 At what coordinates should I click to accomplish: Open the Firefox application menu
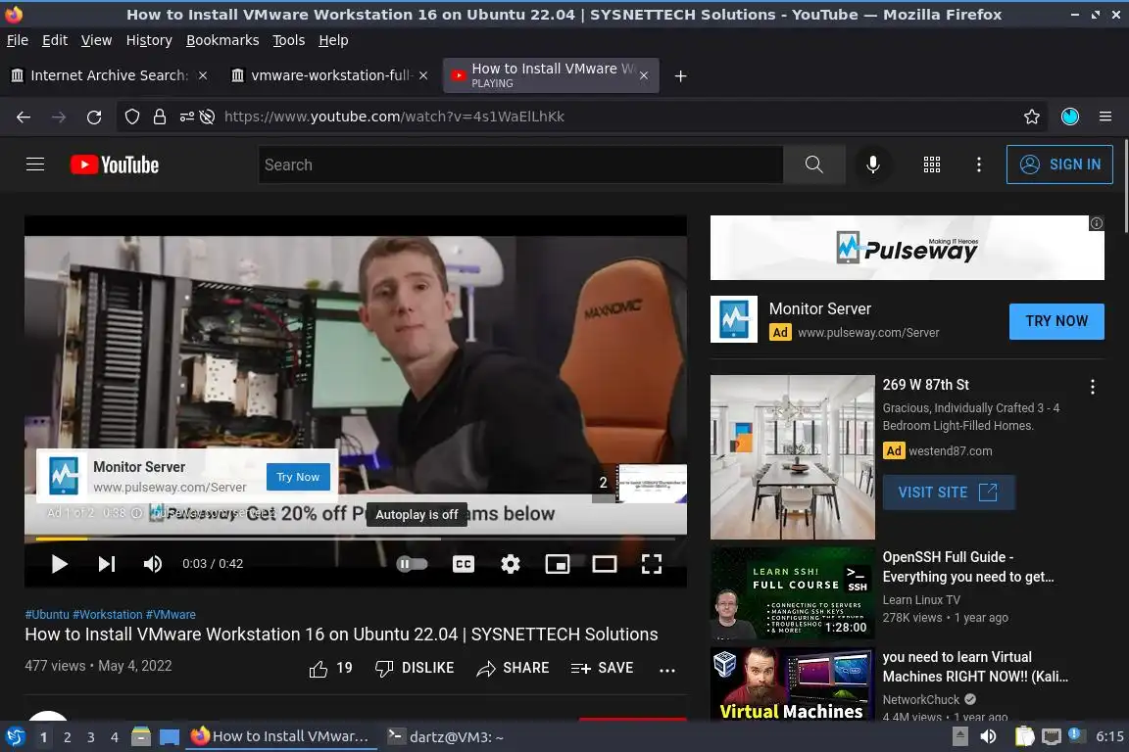click(x=1105, y=117)
